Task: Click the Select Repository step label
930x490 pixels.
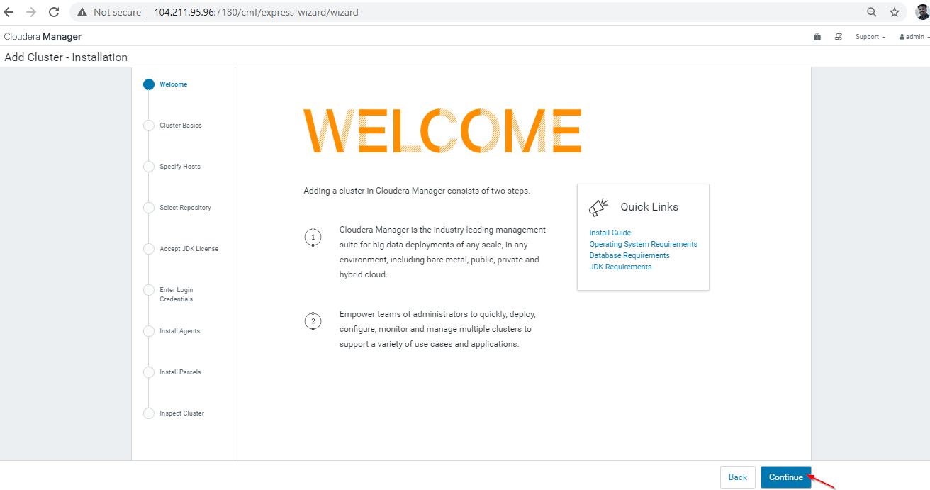Action: 185,208
